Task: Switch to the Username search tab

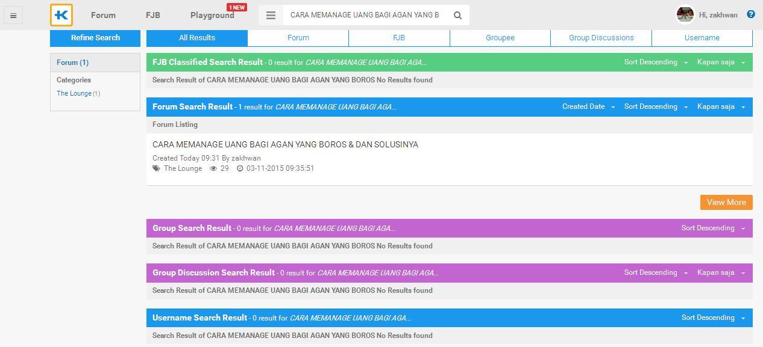Action: point(702,37)
